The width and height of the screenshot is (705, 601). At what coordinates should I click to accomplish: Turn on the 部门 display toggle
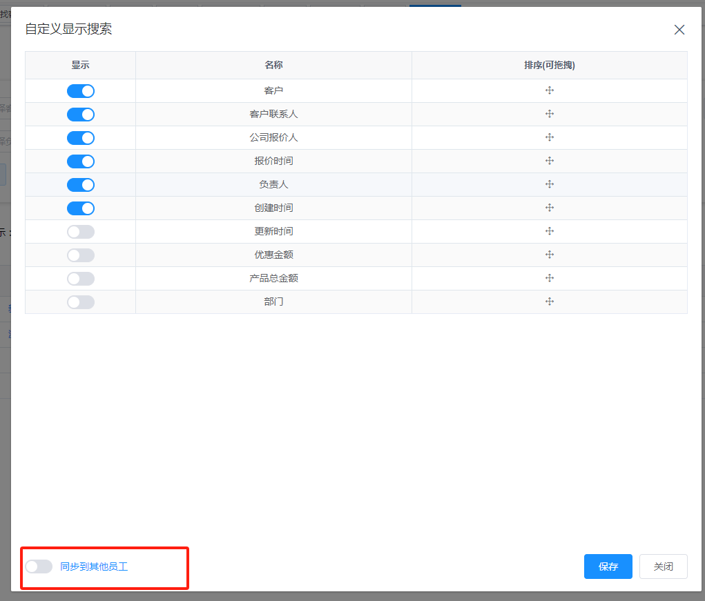click(x=81, y=302)
